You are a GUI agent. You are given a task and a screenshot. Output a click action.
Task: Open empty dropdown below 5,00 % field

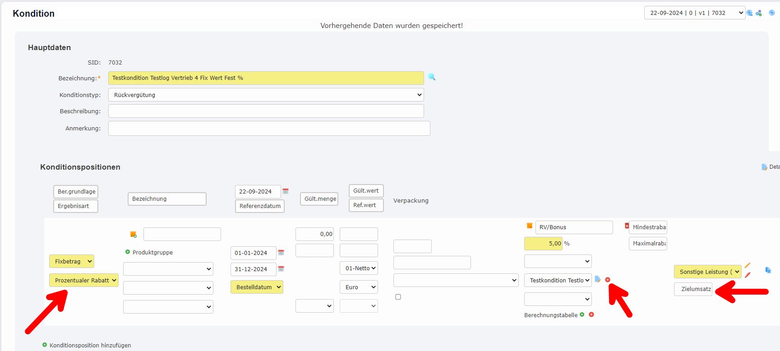tap(558, 261)
